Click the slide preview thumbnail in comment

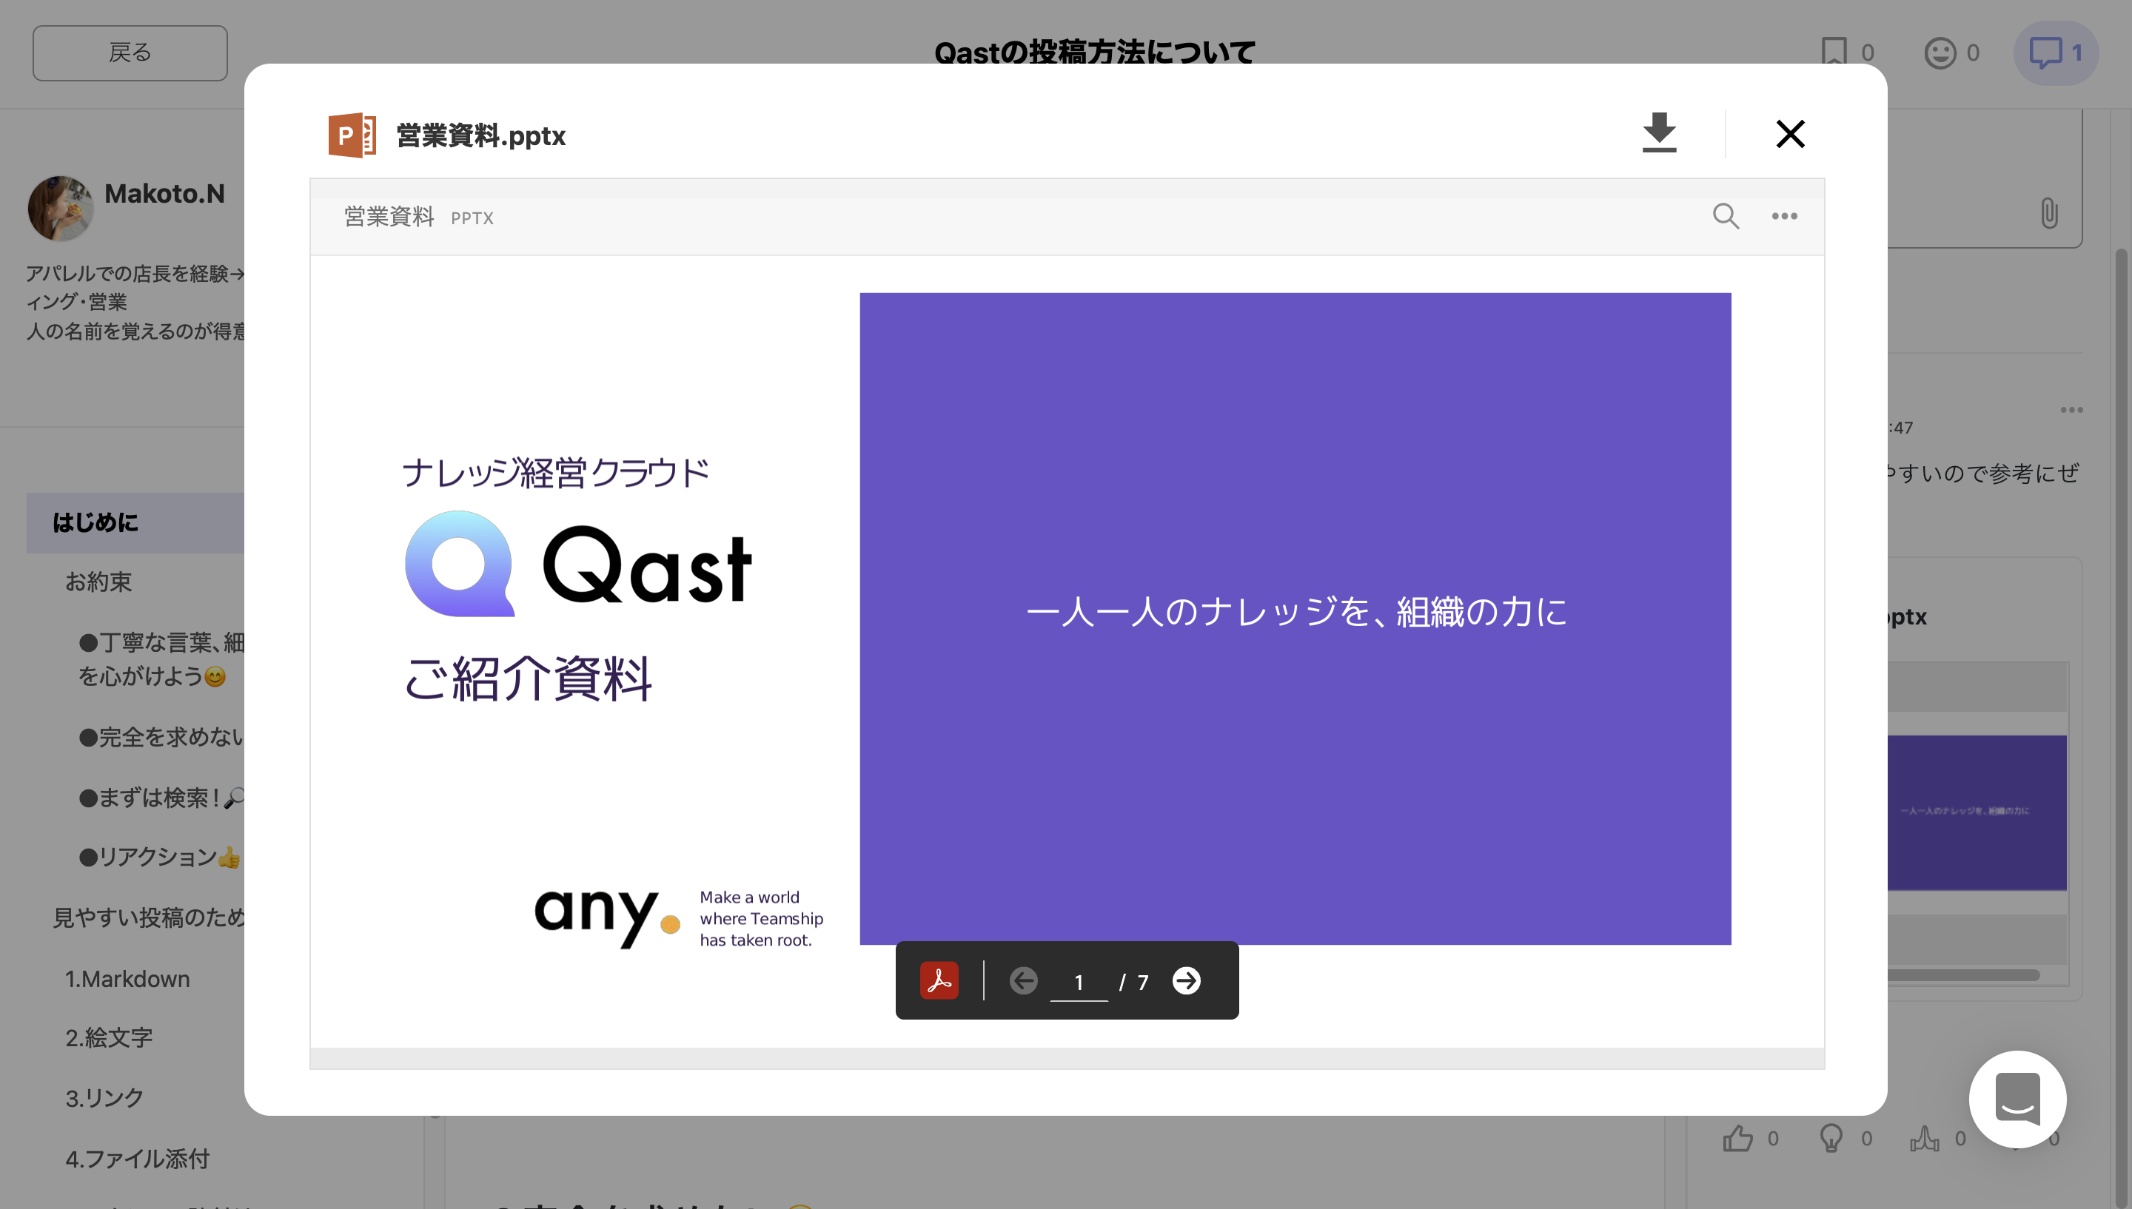pos(1976,812)
